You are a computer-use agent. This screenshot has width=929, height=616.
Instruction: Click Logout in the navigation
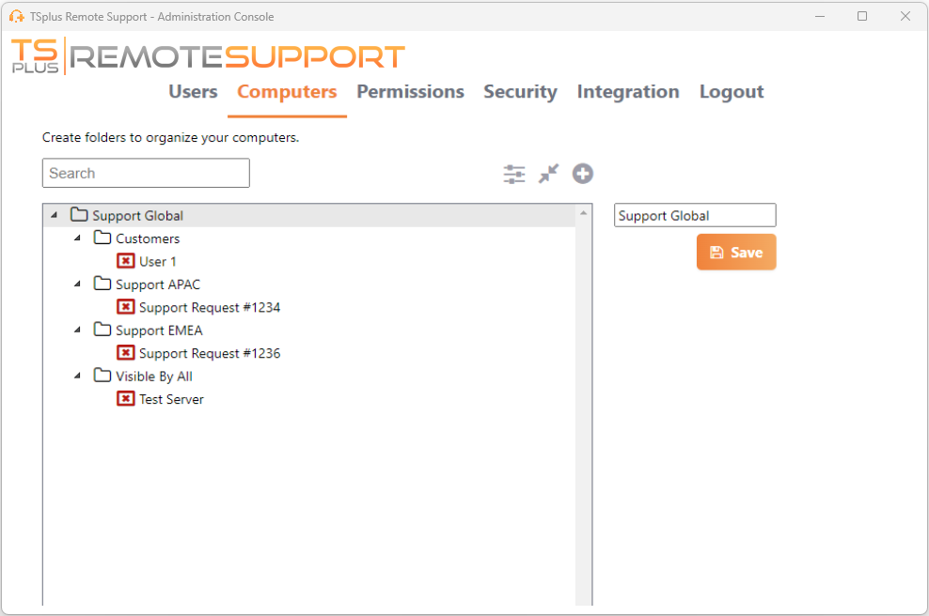[732, 91]
